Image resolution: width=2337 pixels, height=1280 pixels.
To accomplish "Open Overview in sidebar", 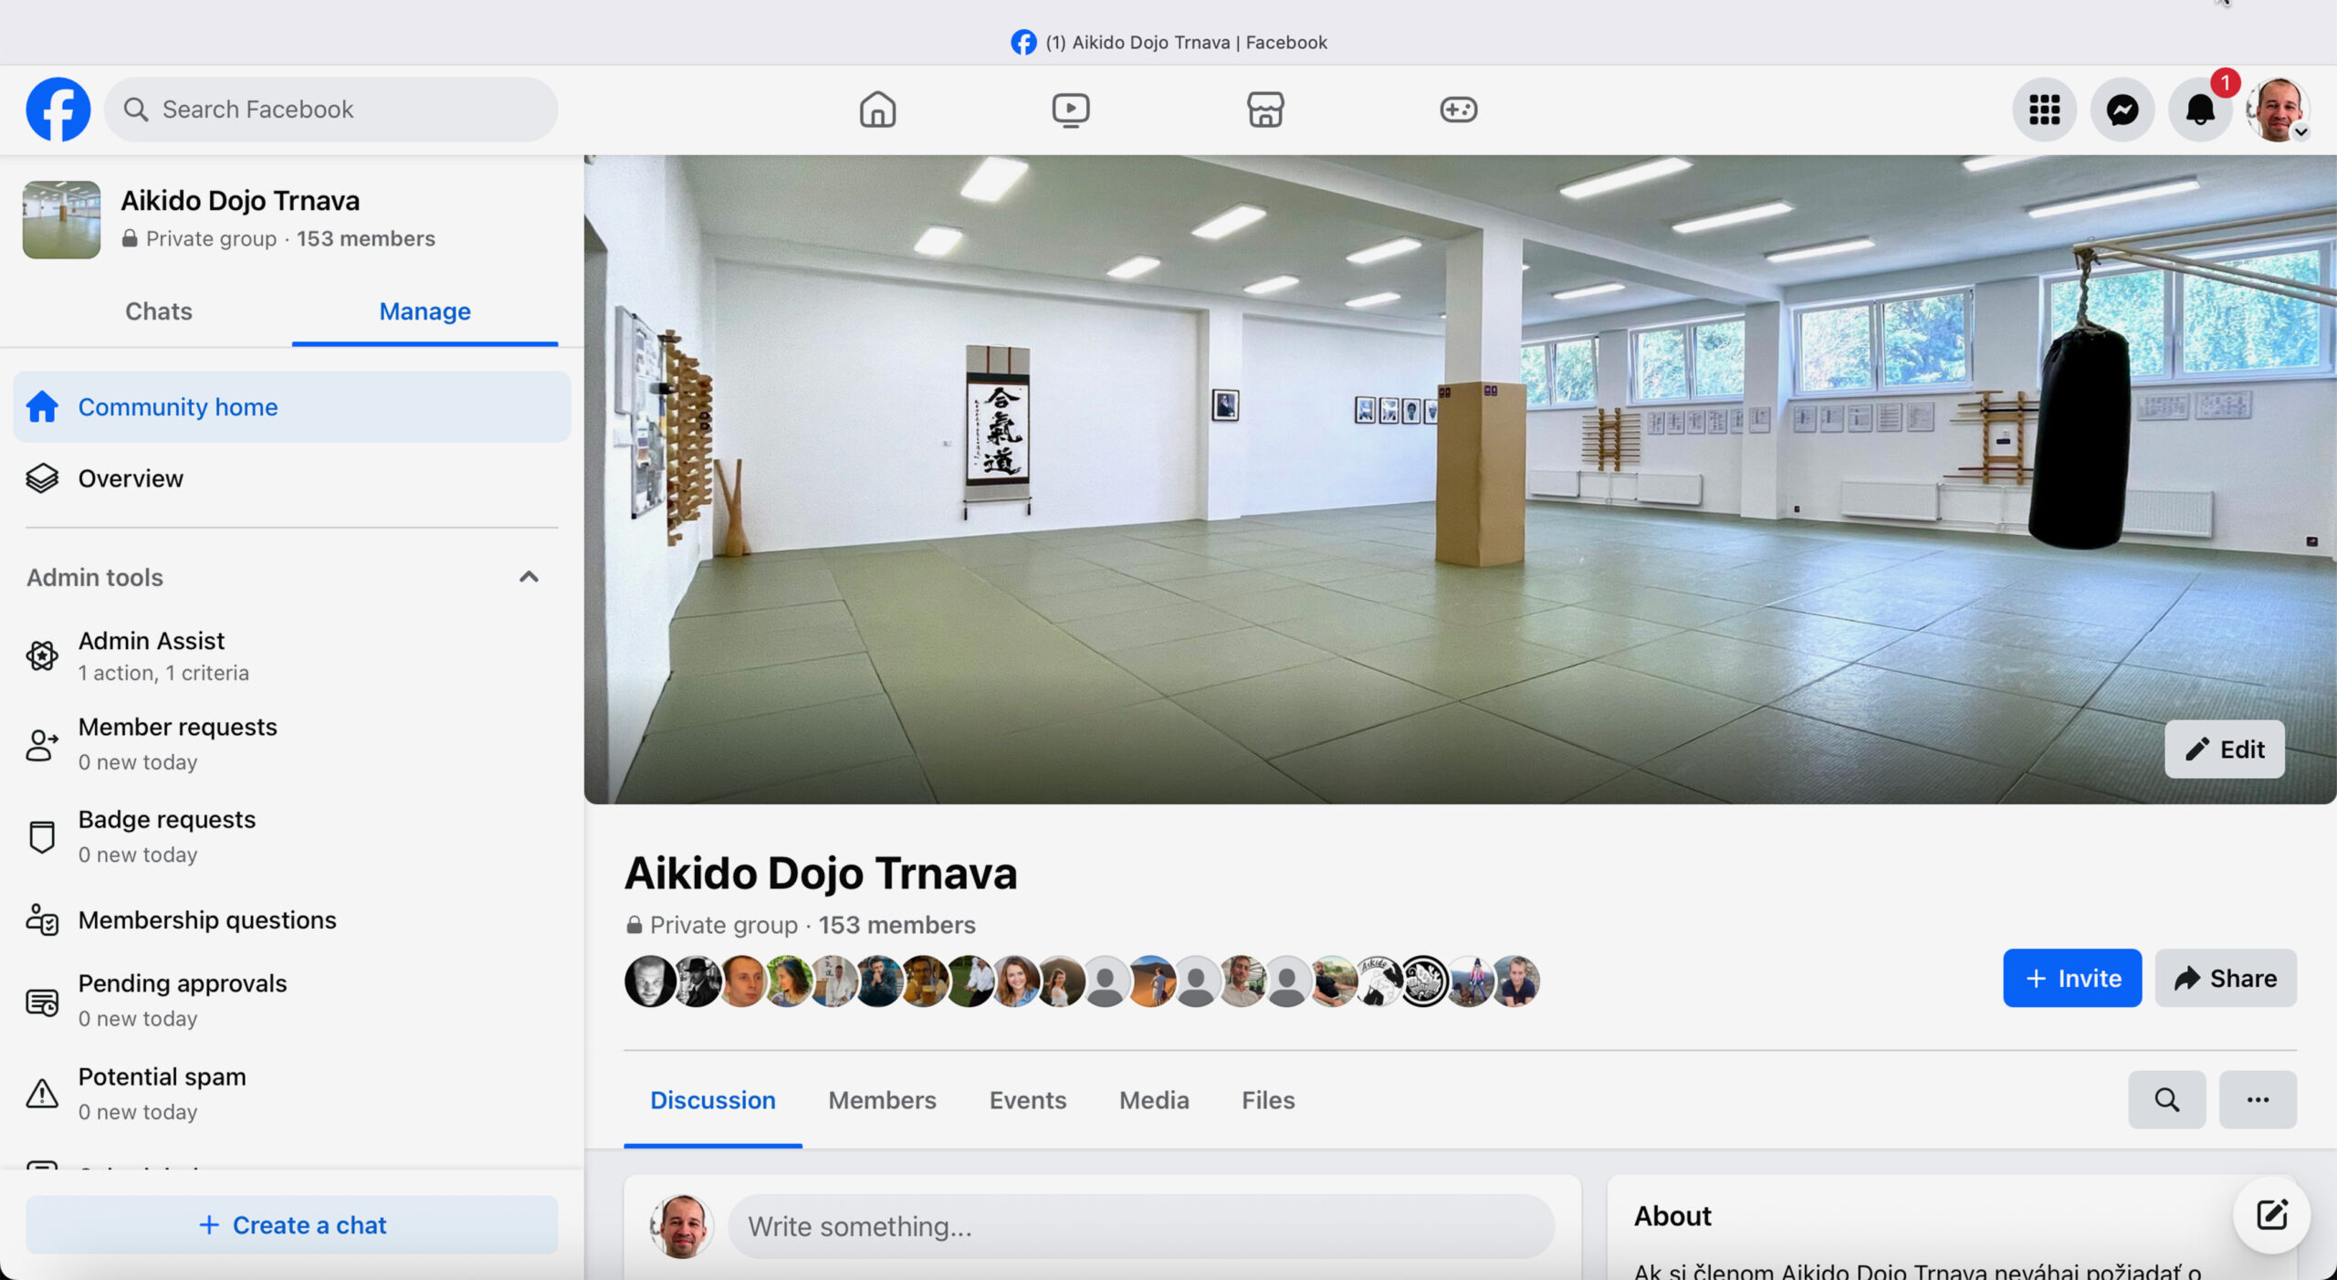I will click(x=292, y=478).
